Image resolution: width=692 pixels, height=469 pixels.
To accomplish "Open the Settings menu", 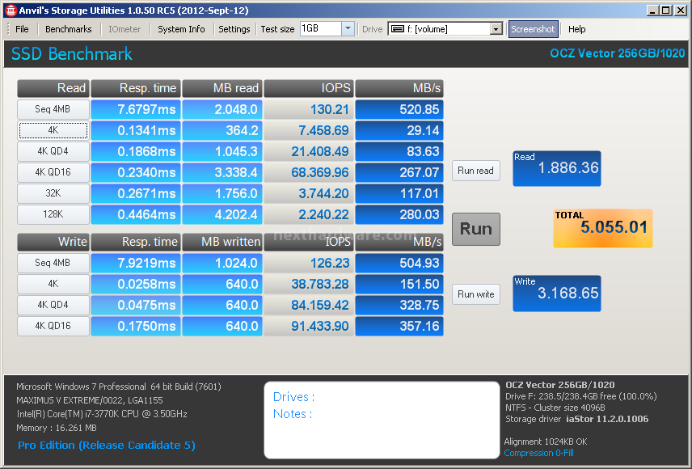I will pyautogui.click(x=234, y=29).
